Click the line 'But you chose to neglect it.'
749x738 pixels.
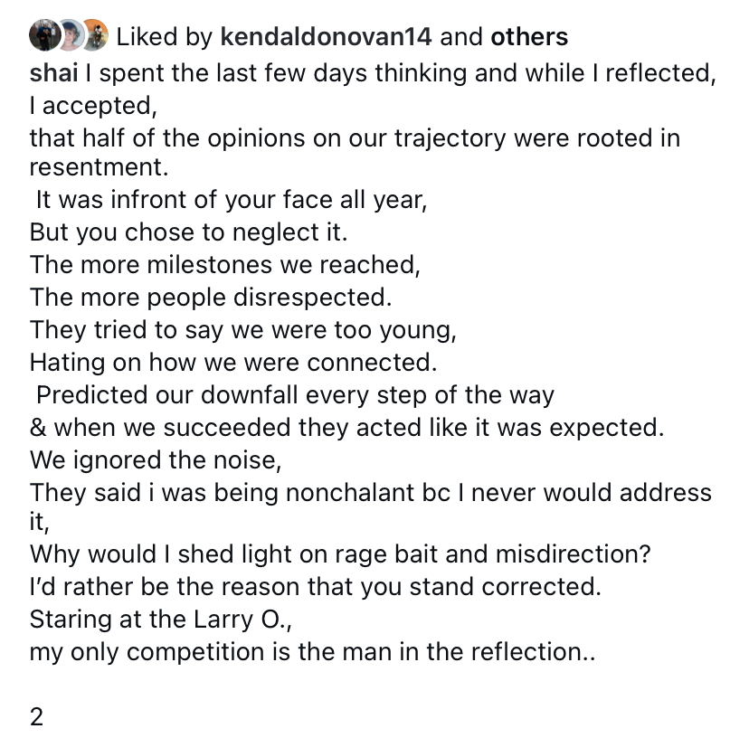[x=189, y=232]
